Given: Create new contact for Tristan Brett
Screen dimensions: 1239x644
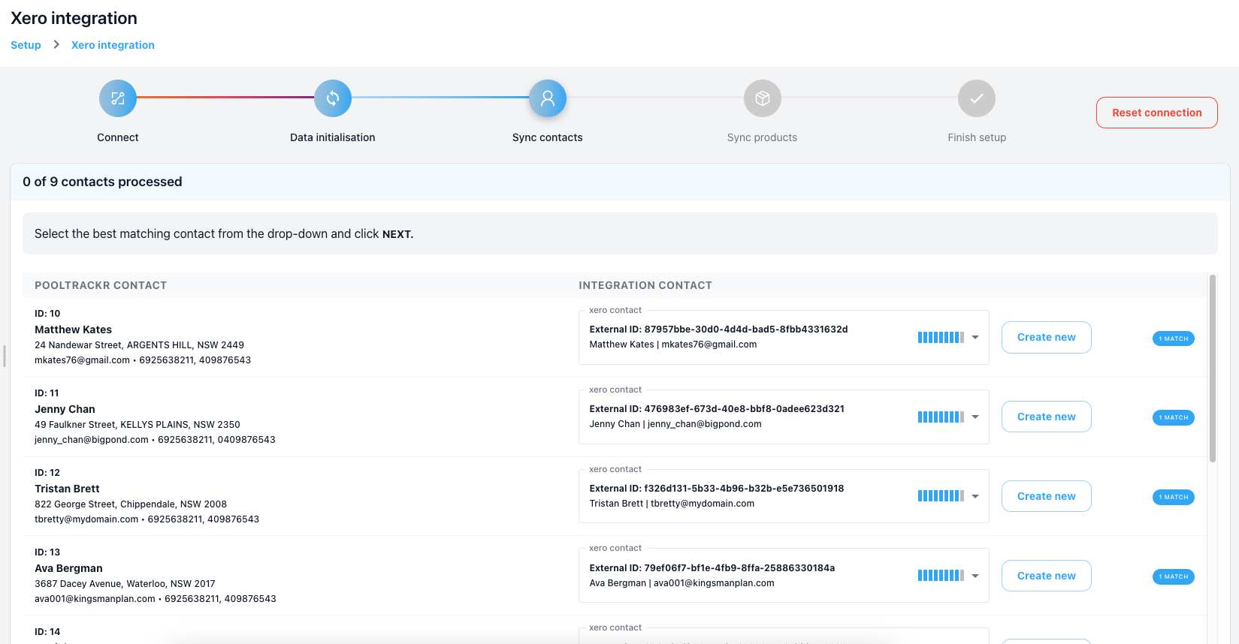Looking at the screenshot, I should pos(1047,496).
